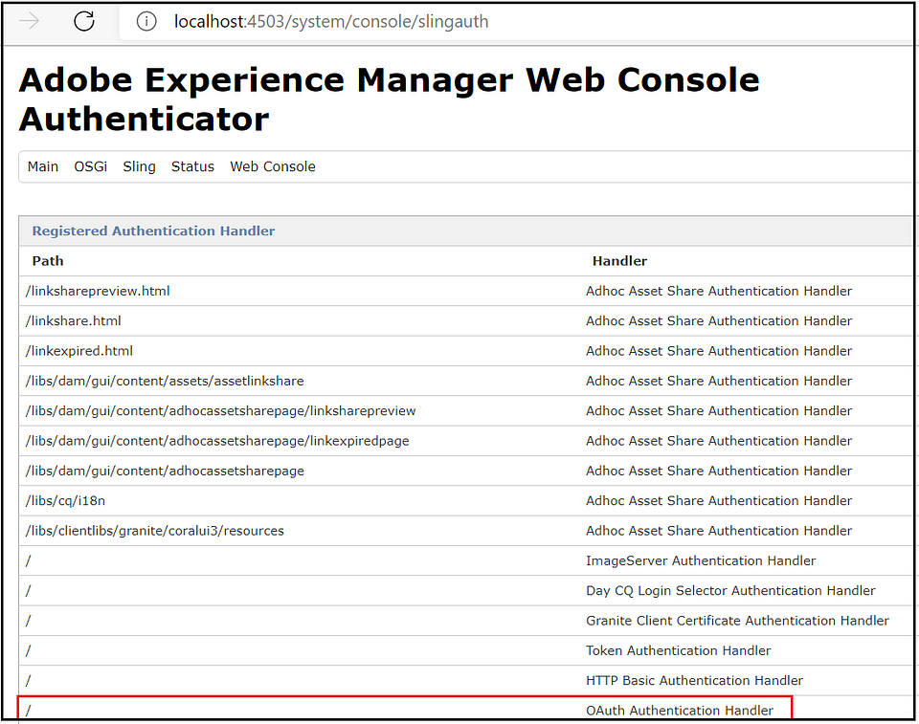Select /libs/dam/gui/content/assets/assetlinkshare path
Screen dimensions: 919x724
pyautogui.click(x=165, y=381)
